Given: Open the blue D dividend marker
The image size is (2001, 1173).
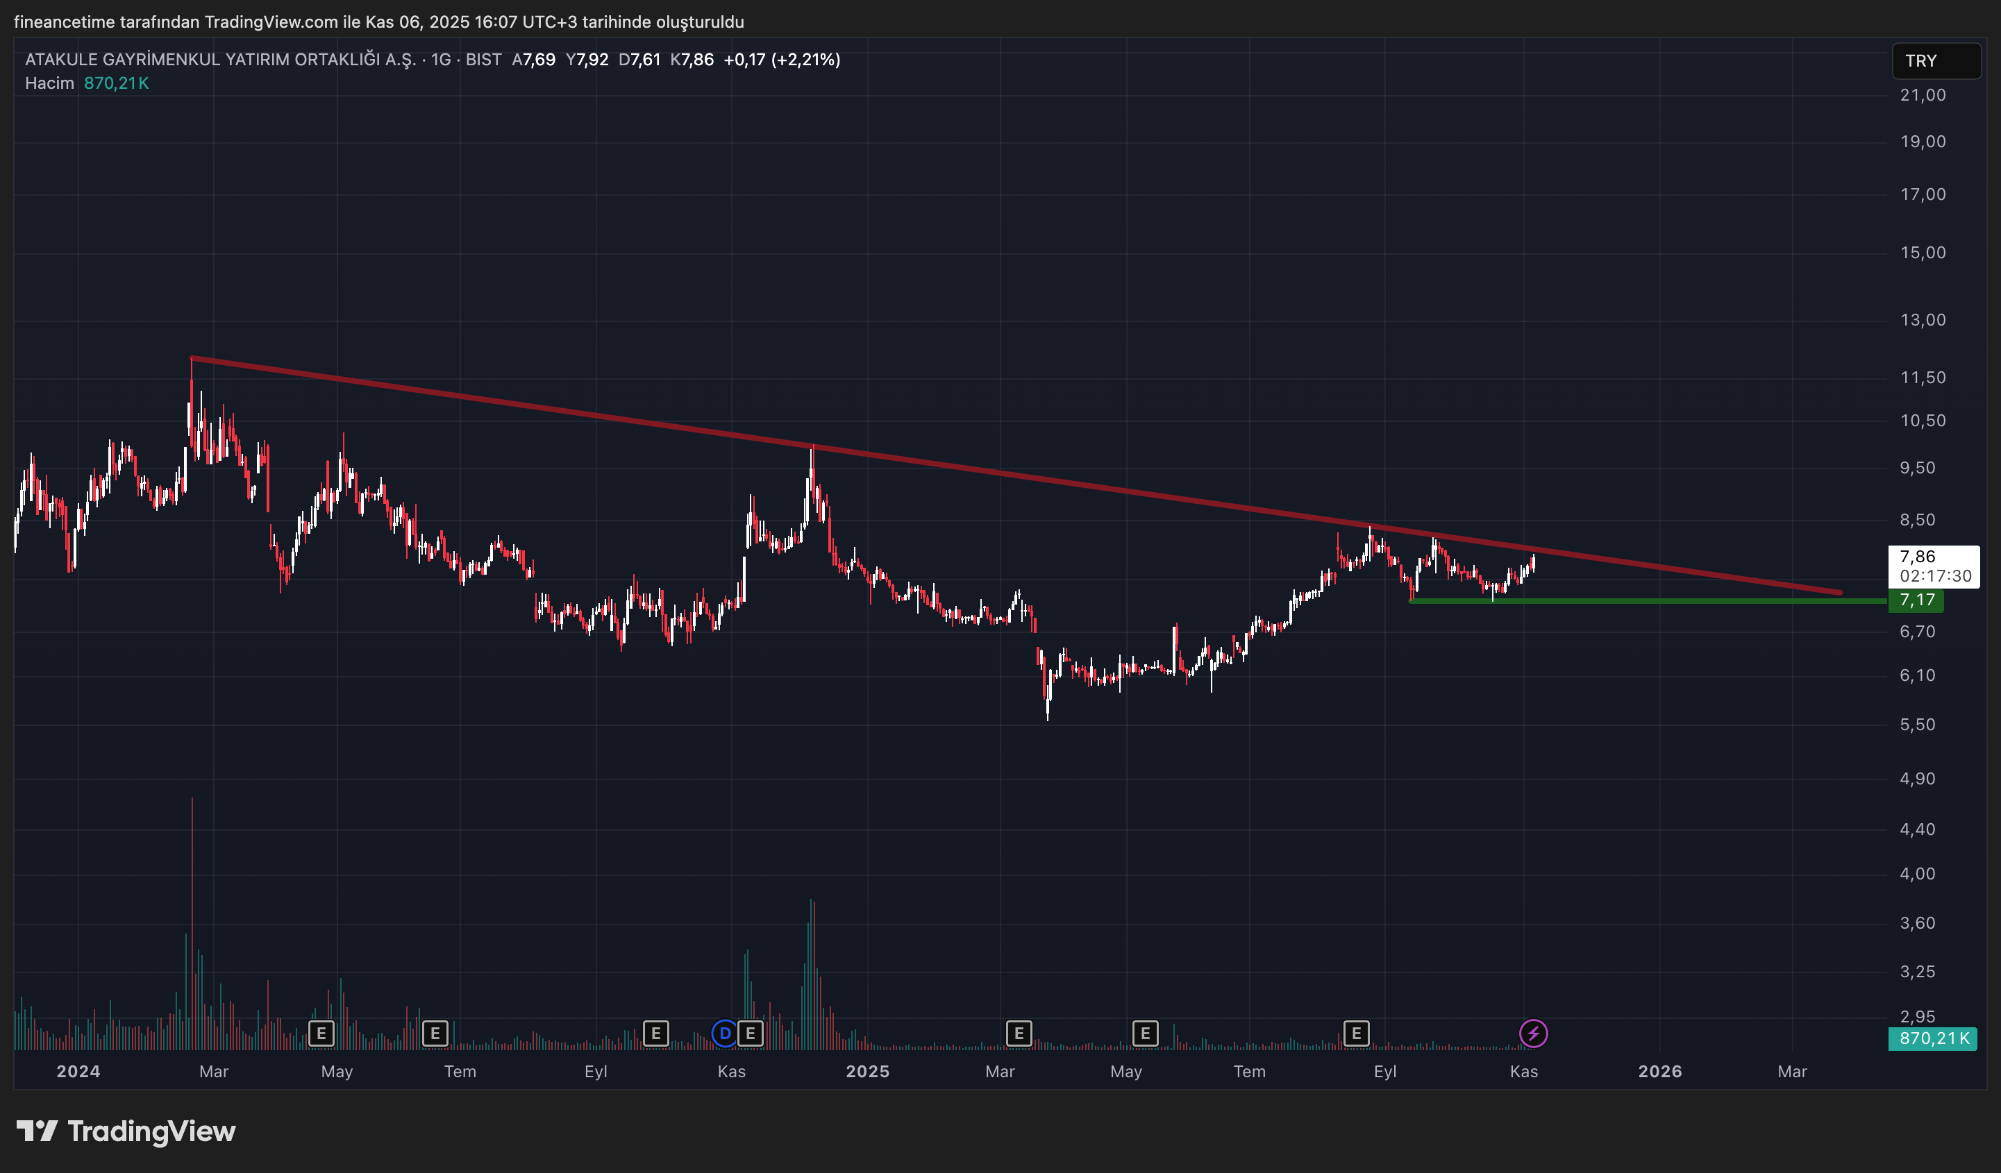Looking at the screenshot, I should (724, 1033).
